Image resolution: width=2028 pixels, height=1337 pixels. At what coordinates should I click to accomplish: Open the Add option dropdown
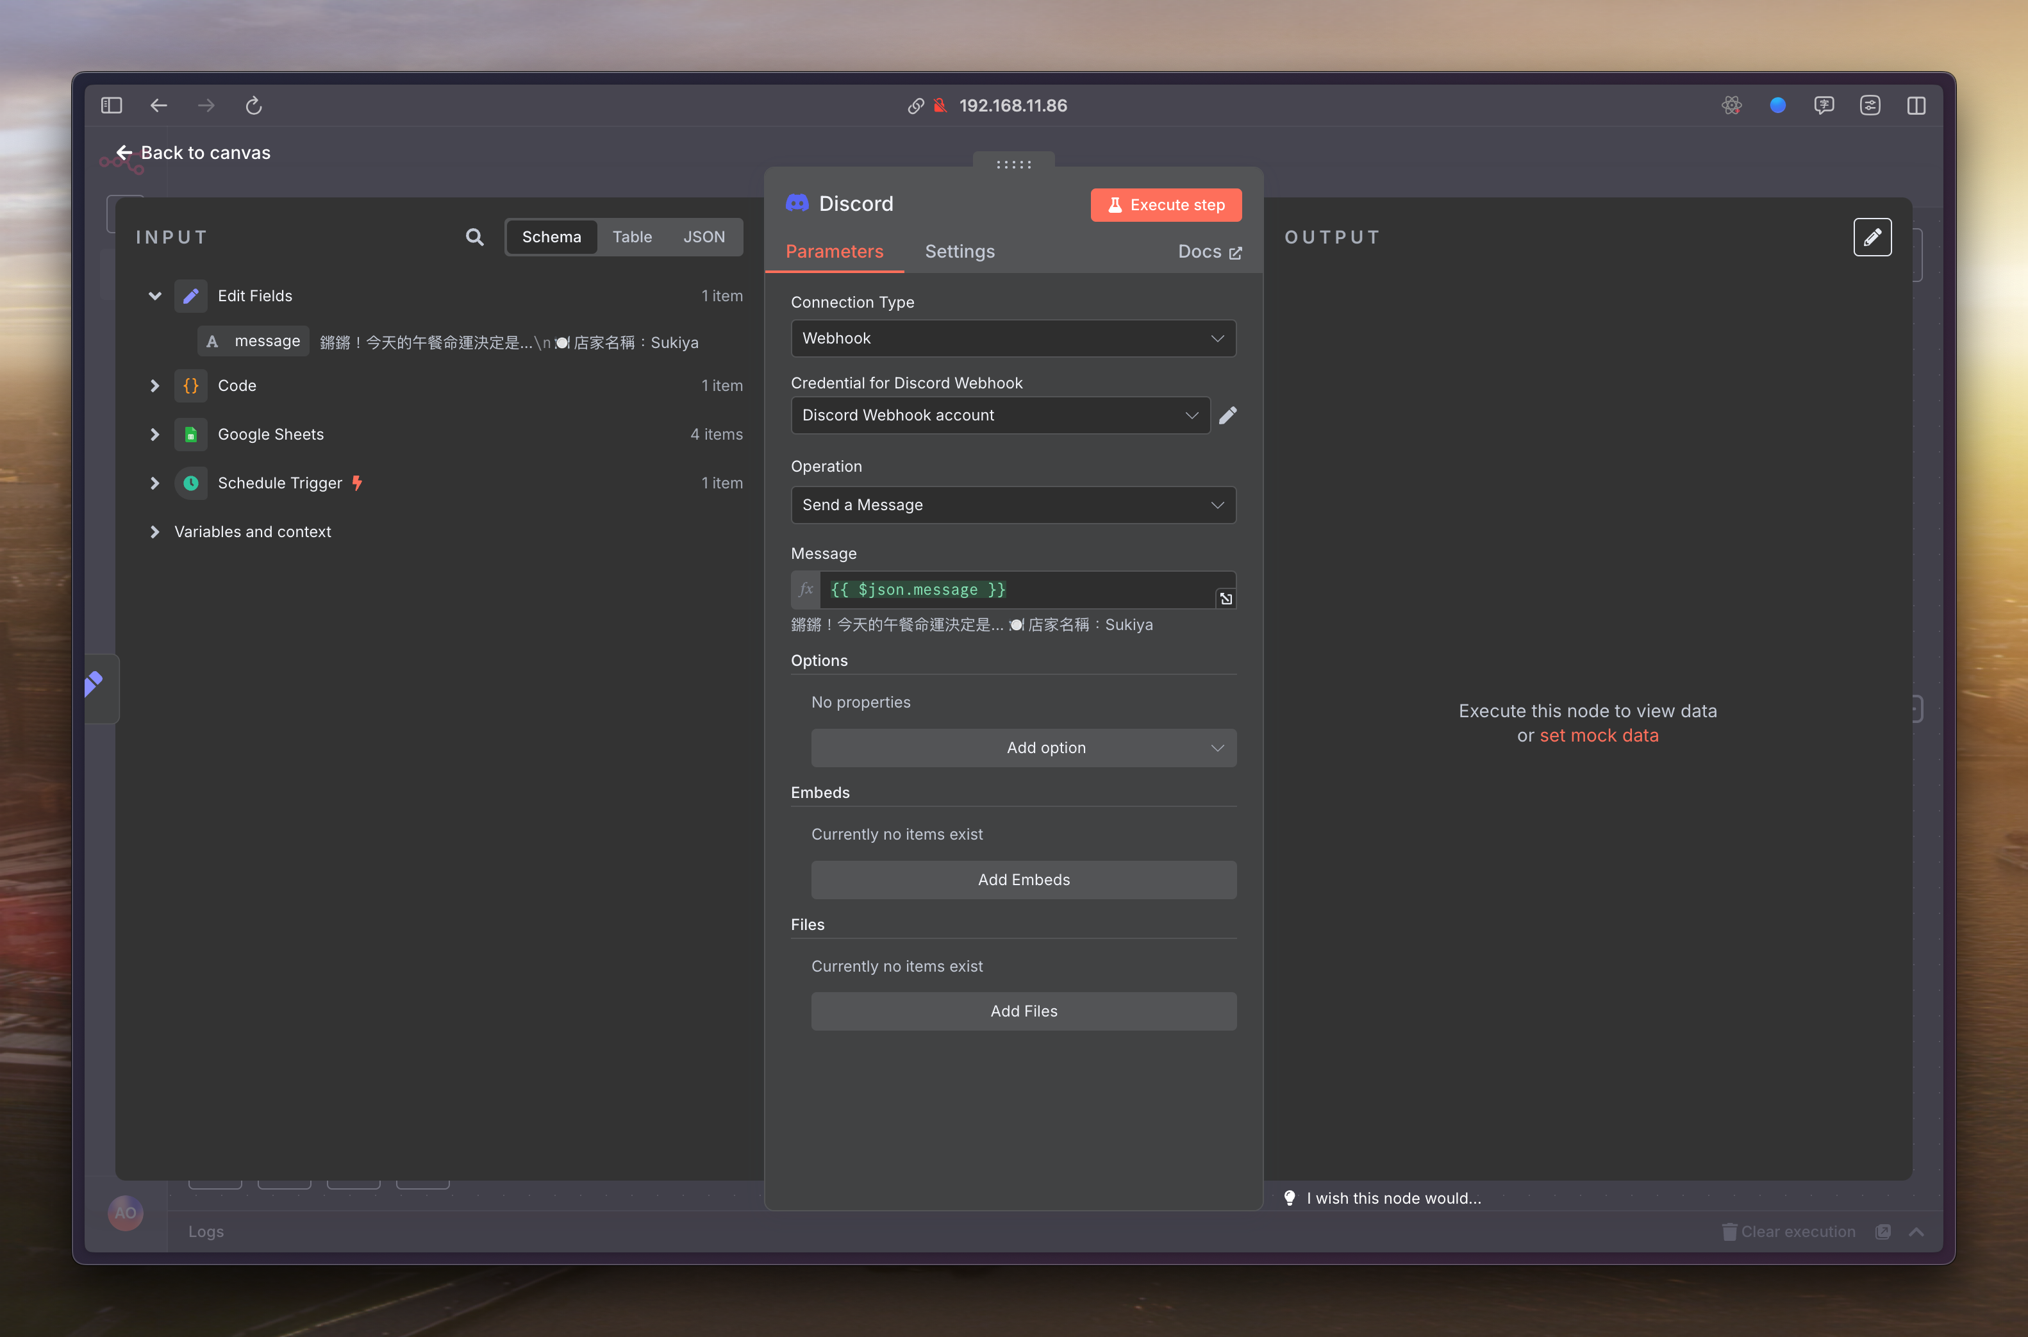(1023, 748)
